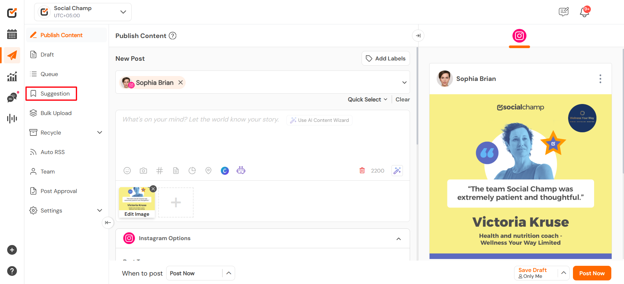Open the feedback notes icon in header
The width and height of the screenshot is (624, 284).
point(564,12)
